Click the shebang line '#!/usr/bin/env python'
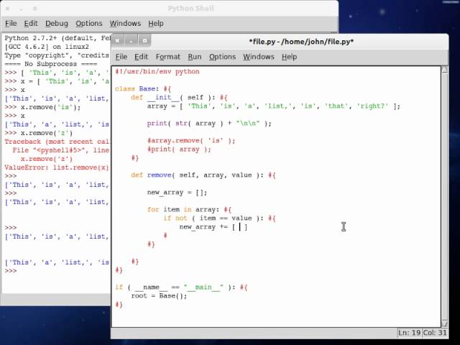This screenshot has width=460, height=345. [157, 72]
